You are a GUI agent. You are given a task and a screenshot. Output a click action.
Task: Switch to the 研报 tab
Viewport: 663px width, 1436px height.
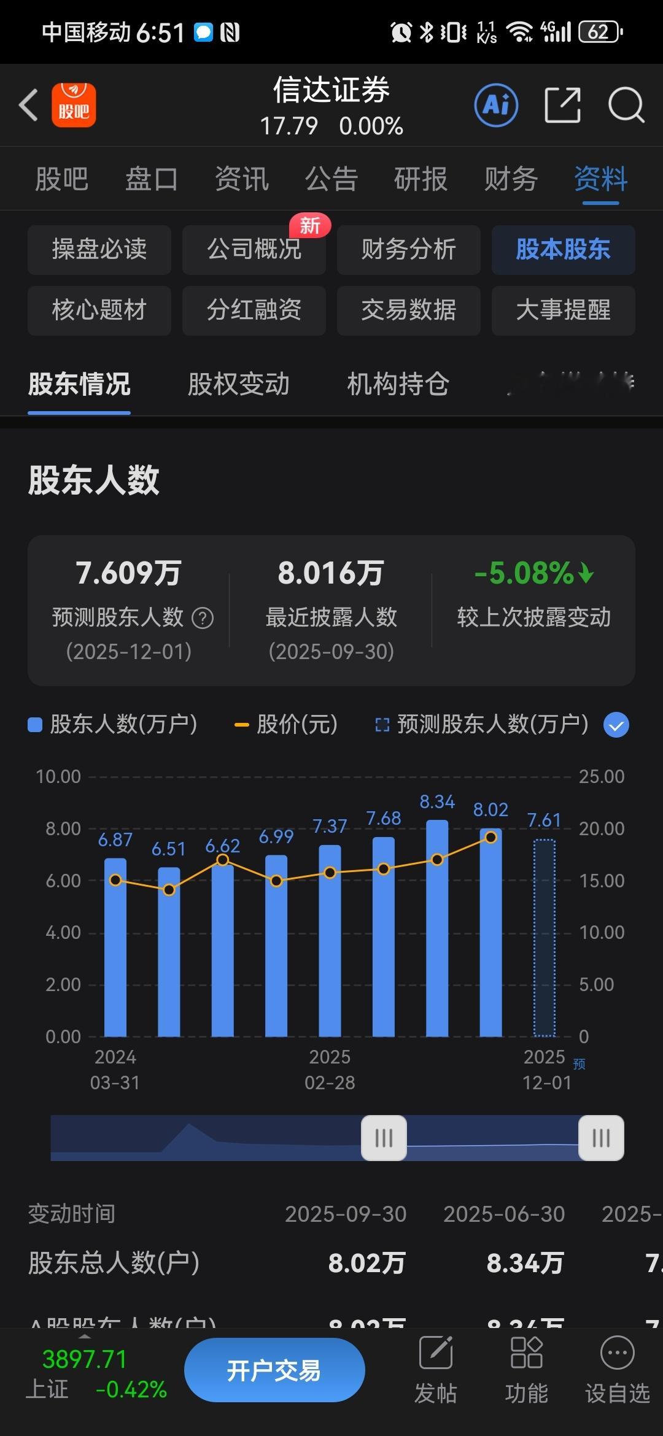(x=421, y=179)
